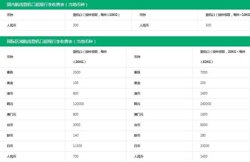Click 人民币 next to the value 500
Screen dimensions: 250x162
[x=144, y=25]
